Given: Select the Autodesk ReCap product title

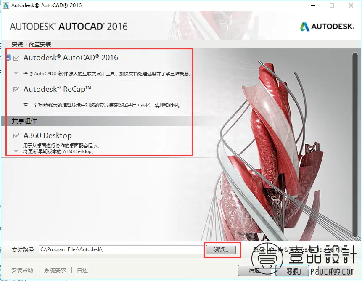Looking at the screenshot, I should click(x=58, y=89).
